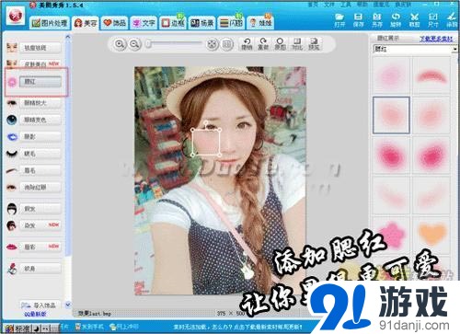Switch to the 场景 scene tab
Viewport: 460px width, 334px height.
tap(201, 23)
